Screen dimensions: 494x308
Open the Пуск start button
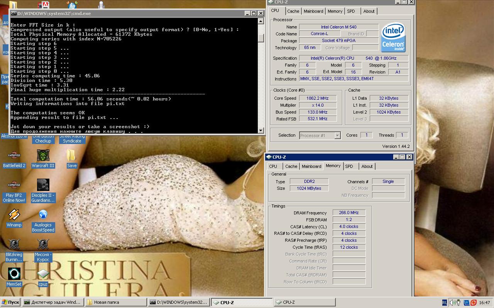(10, 303)
